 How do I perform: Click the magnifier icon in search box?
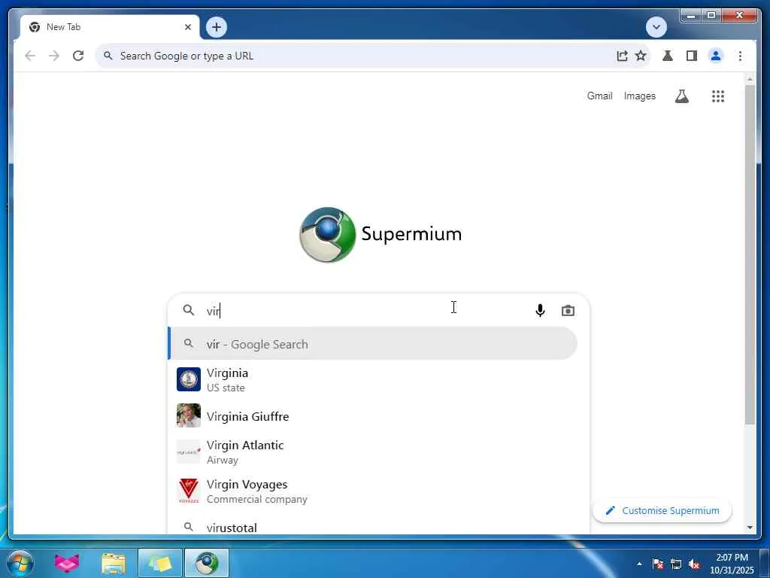tap(189, 310)
